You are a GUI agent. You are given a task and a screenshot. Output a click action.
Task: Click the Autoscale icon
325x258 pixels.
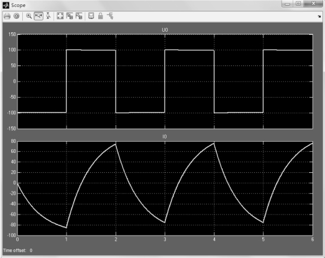coord(60,16)
